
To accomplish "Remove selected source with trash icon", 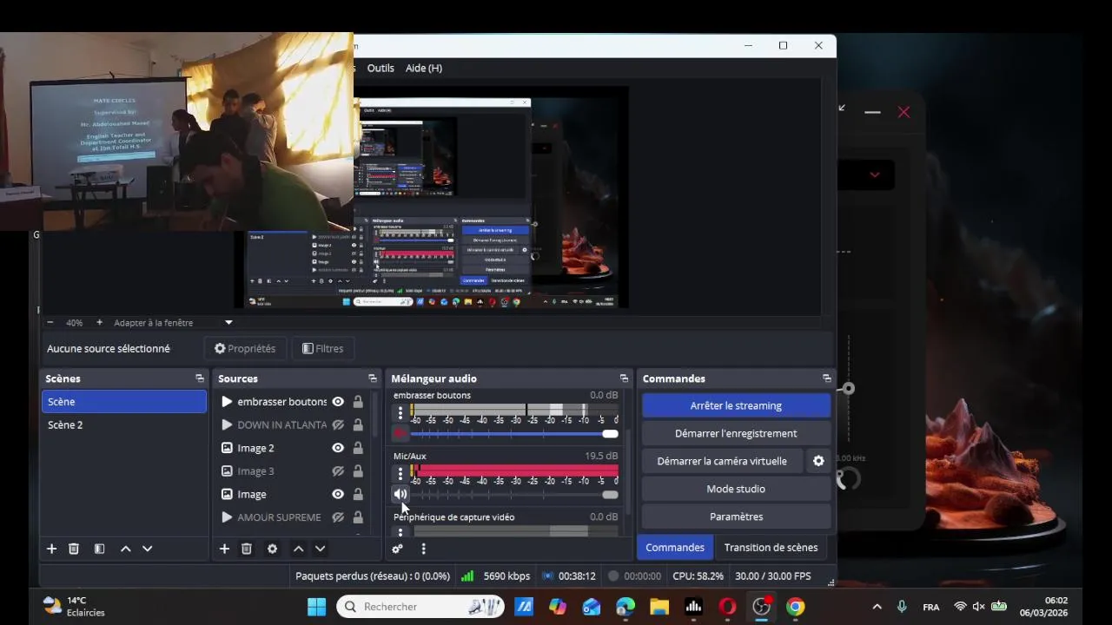I will pos(247,549).
